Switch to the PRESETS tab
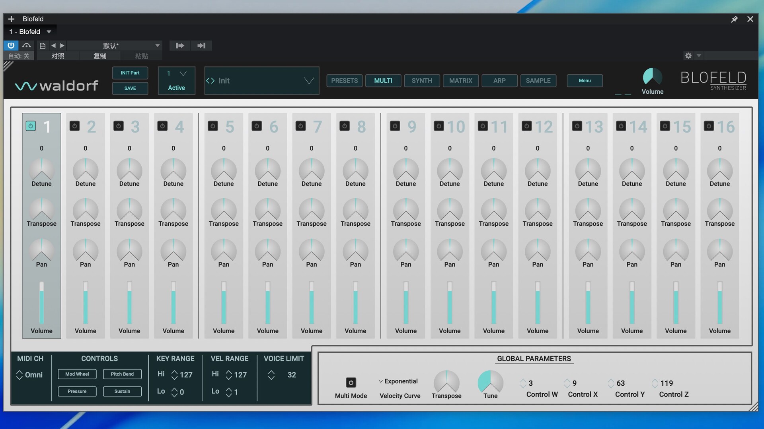The image size is (764, 429). click(345, 81)
